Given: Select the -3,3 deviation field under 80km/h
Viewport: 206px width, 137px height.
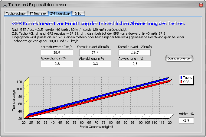Looking at the screenshot, I should click(95, 64).
